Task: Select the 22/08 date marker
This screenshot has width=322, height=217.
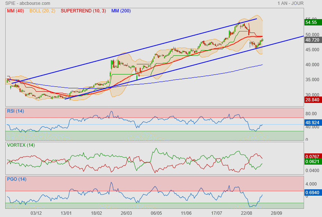Action: [246, 213]
